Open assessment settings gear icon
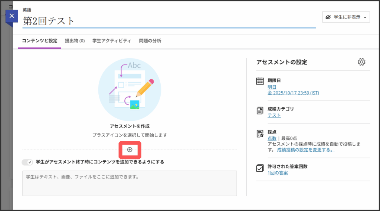Viewport: 380px width, 211px height. (361, 62)
